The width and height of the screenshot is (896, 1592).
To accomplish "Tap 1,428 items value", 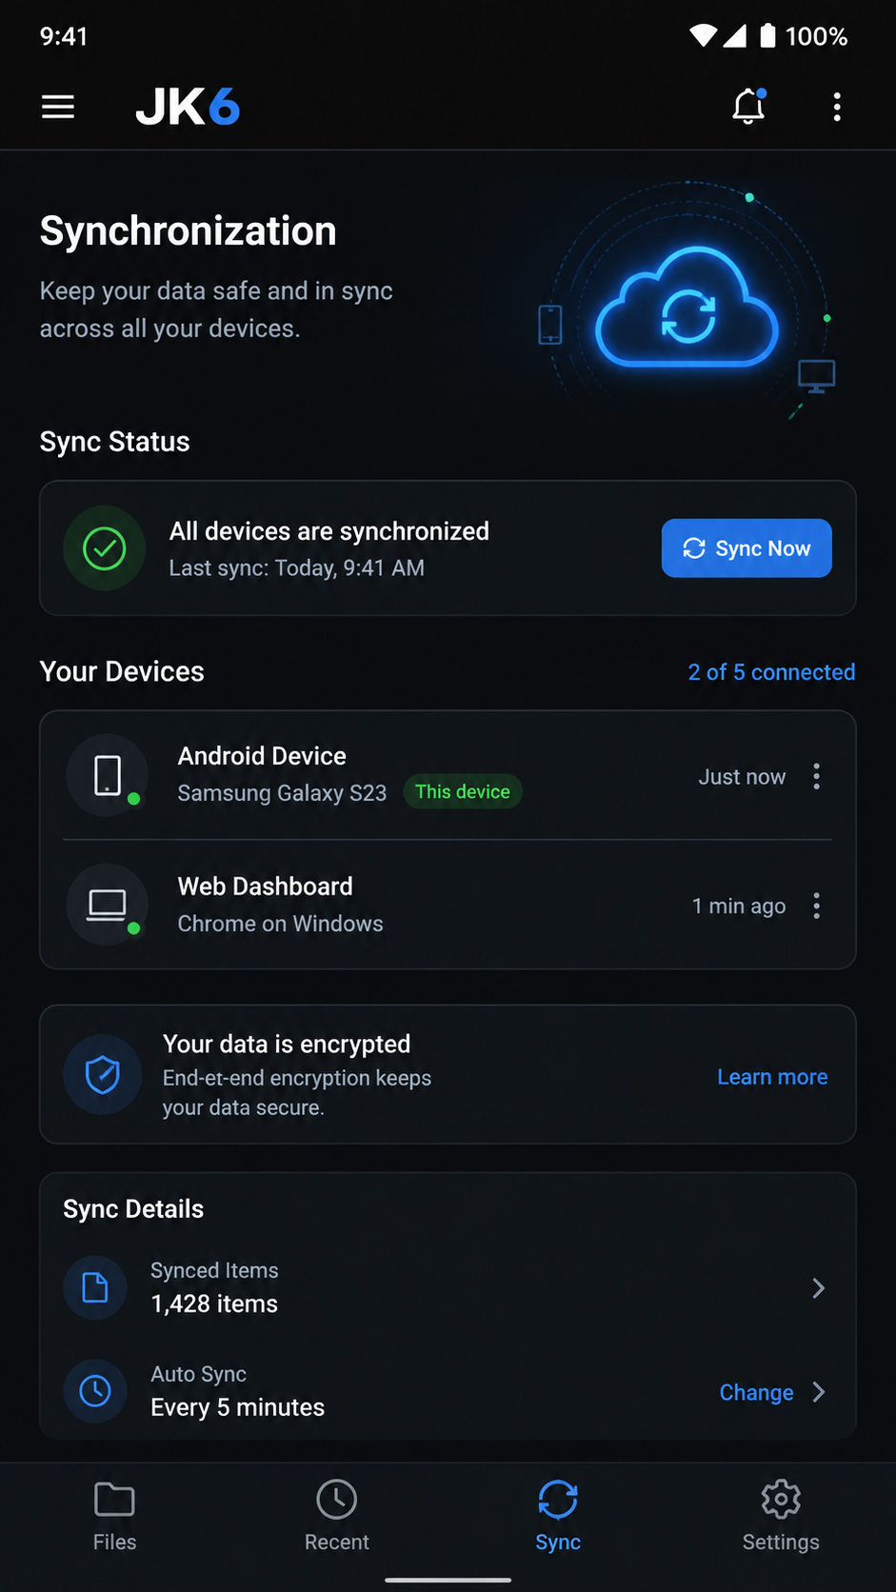I will [x=214, y=1303].
